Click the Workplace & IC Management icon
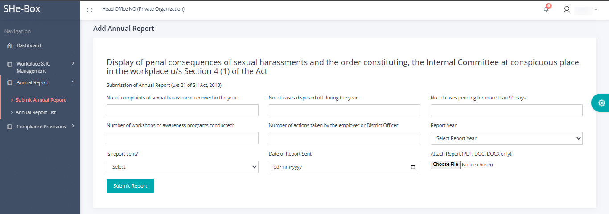Image resolution: width=609 pixels, height=214 pixels. [10, 64]
